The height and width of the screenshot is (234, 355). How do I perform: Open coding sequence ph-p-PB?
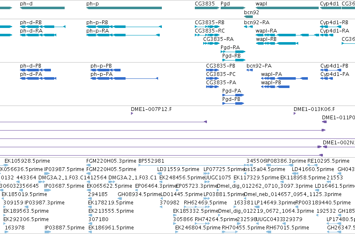click(x=101, y=66)
